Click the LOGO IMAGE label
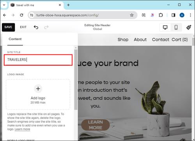The height and width of the screenshot is (141, 195). coord(16,75)
